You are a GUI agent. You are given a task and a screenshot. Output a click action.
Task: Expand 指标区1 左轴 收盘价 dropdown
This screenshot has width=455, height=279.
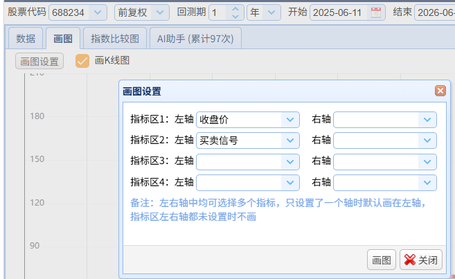point(290,120)
